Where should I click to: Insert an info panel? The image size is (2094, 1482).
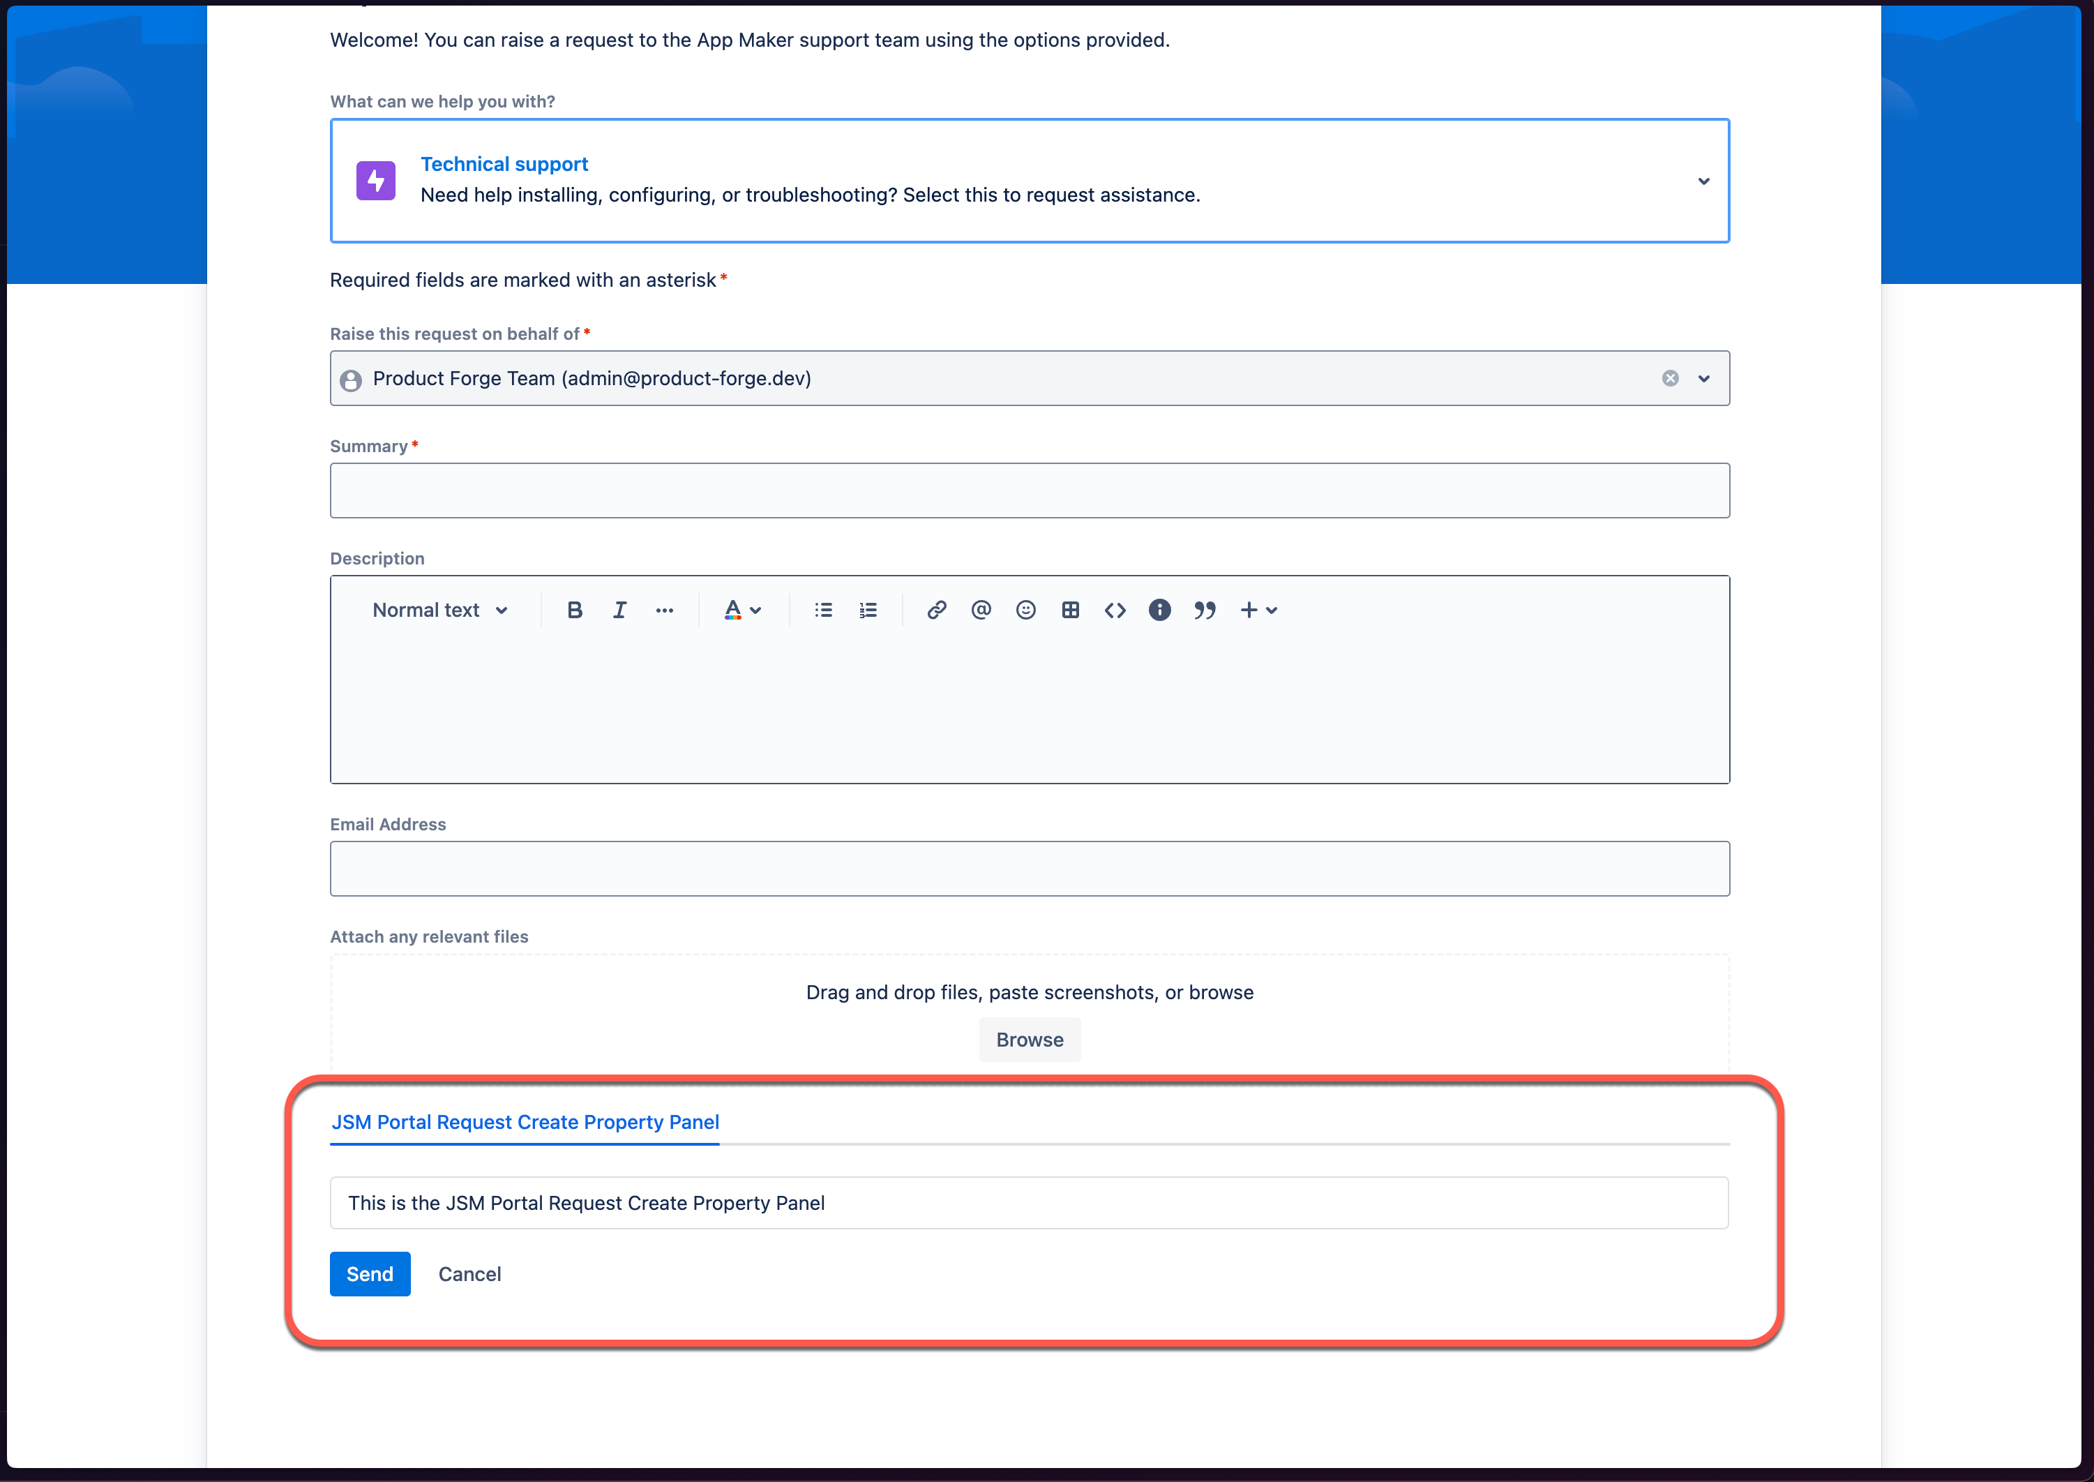pos(1160,611)
